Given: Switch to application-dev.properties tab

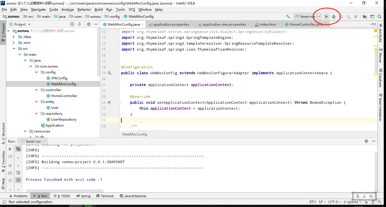Looking at the screenshot, I should click(x=224, y=24).
